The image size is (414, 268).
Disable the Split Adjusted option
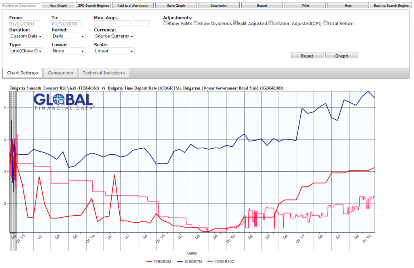(x=235, y=23)
